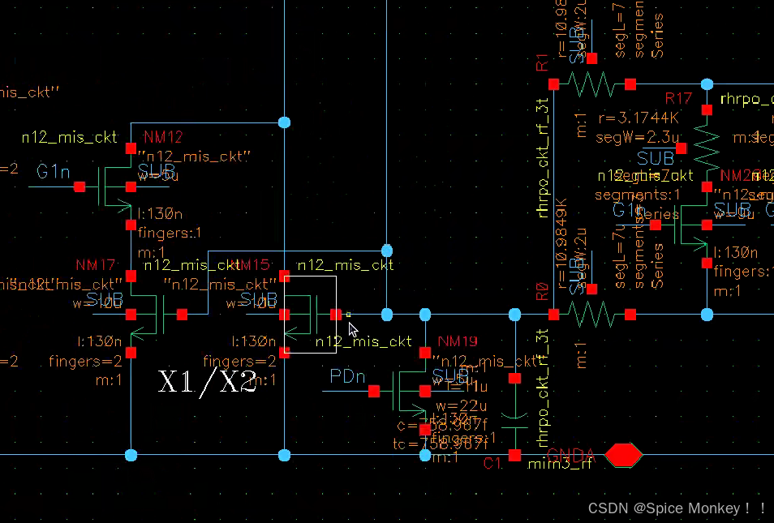Click the ground junction dot under NM19
Viewport: 774px width, 523px height.
click(425, 455)
